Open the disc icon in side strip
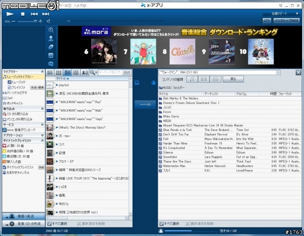 click(51, 47)
